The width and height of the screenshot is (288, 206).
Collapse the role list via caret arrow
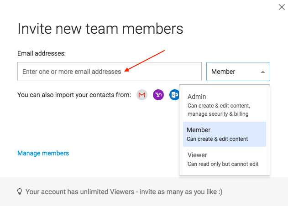tap(263, 72)
